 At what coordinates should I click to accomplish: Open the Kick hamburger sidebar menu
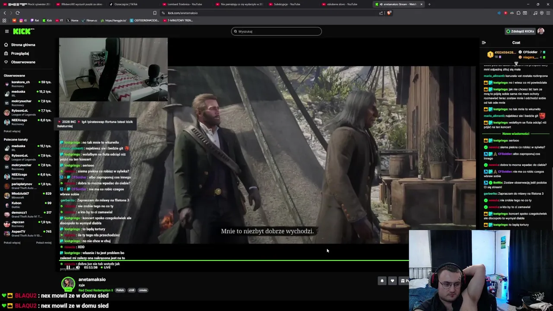pyautogui.click(x=7, y=31)
